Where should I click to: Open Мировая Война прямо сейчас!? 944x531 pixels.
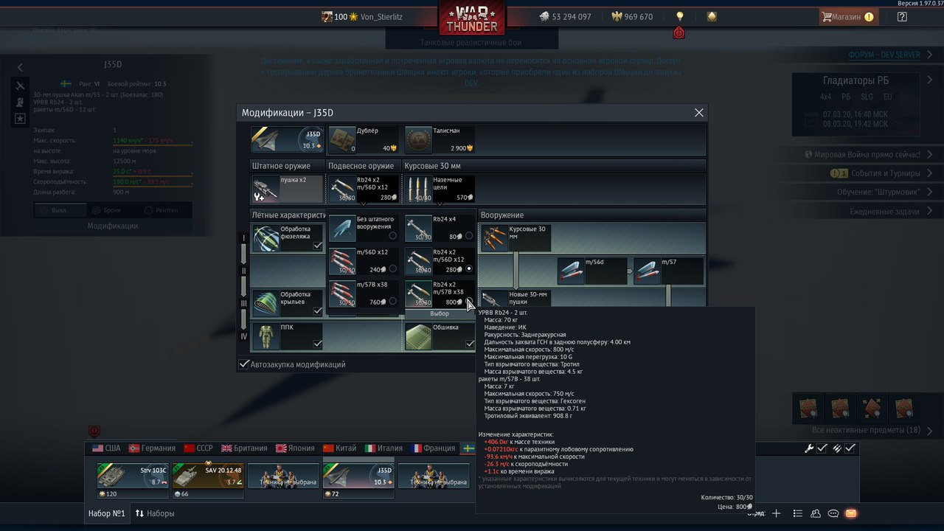(x=867, y=155)
